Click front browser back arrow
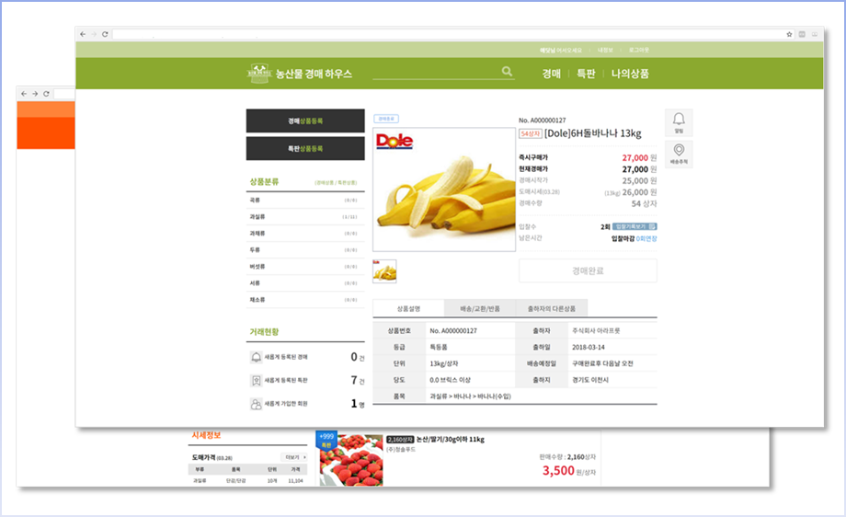 coord(83,34)
